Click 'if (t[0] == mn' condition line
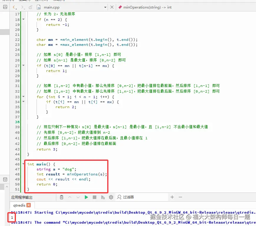Image resolution: width=256 pixels, height=226 pixels. pyautogui.click(x=75, y=66)
